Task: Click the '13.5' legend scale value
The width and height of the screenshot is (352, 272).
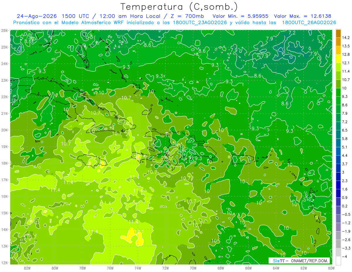Action: point(346,46)
